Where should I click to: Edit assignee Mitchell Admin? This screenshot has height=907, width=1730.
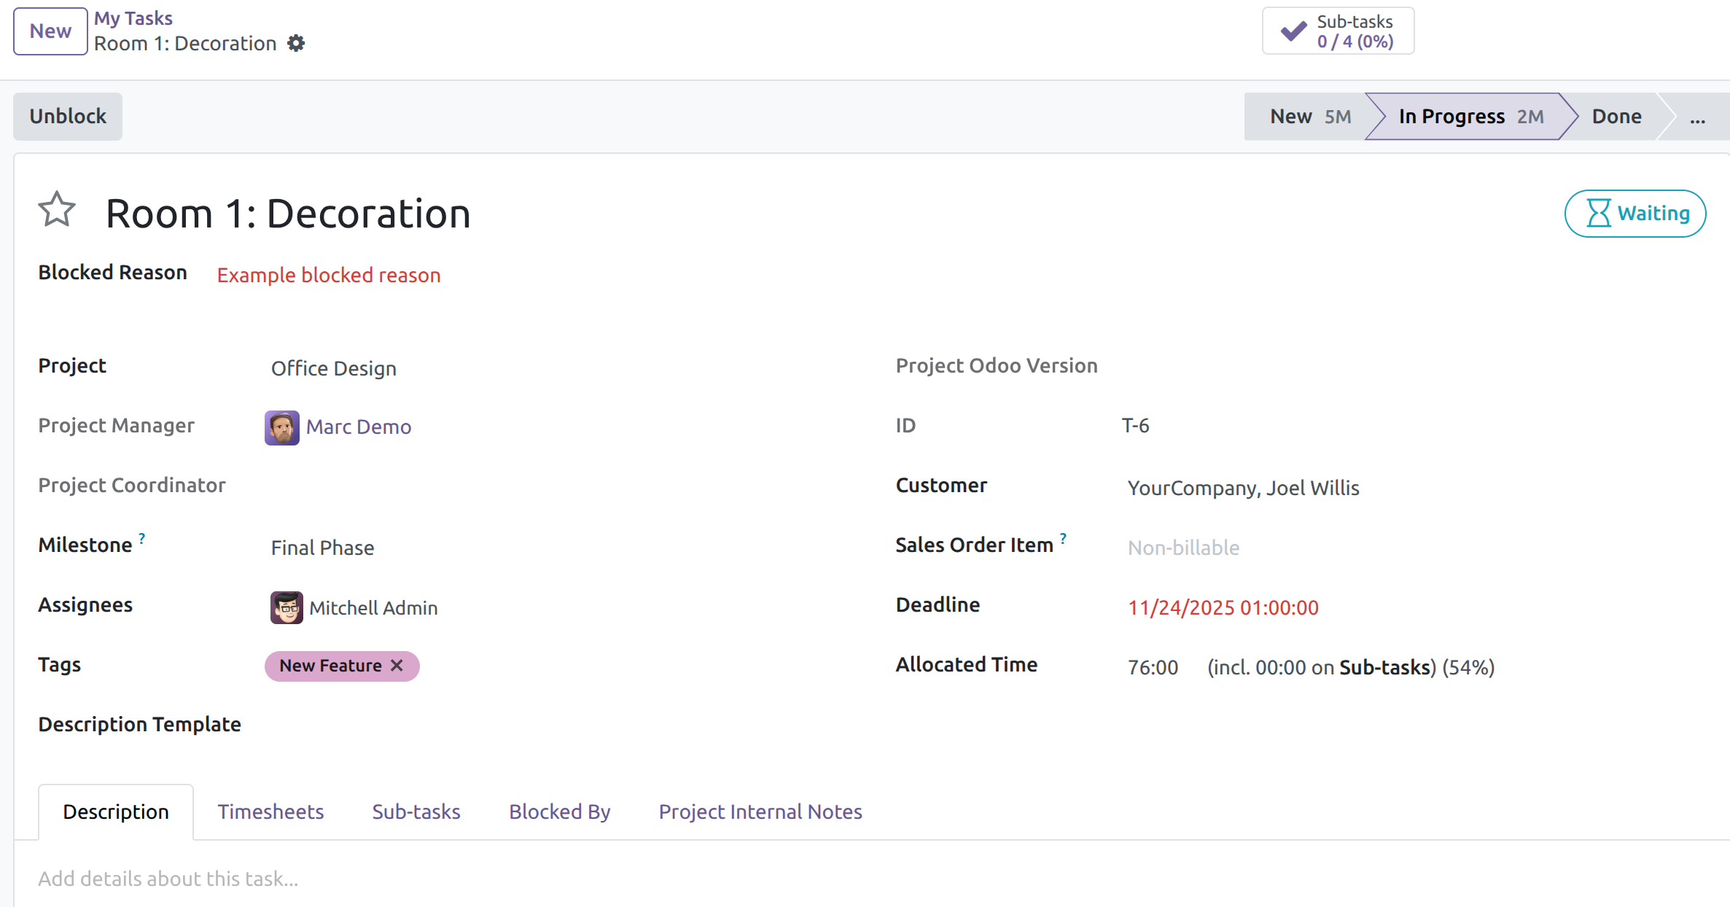tap(373, 608)
